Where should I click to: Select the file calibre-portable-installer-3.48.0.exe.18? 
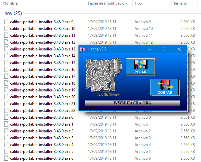coord(43,83)
